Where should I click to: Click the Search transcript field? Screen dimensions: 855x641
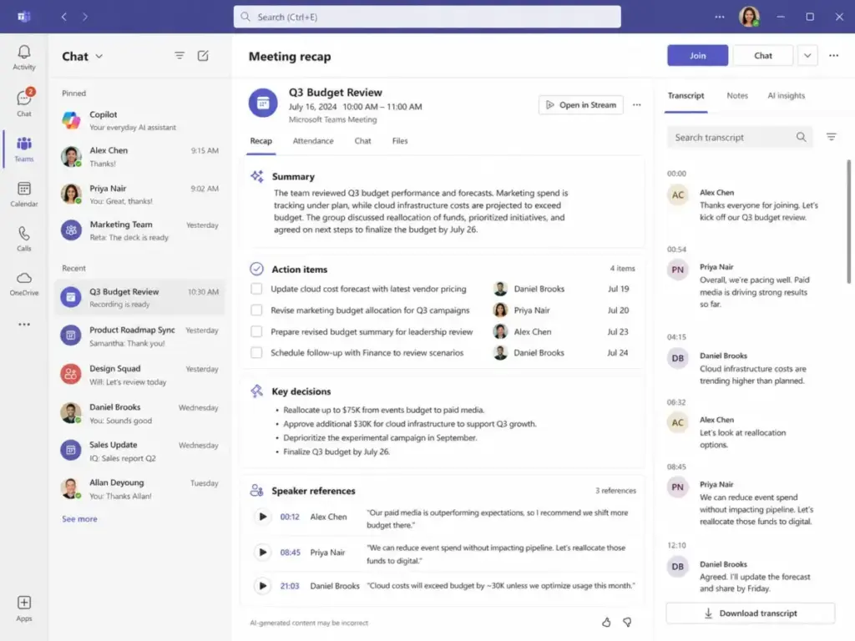click(740, 138)
